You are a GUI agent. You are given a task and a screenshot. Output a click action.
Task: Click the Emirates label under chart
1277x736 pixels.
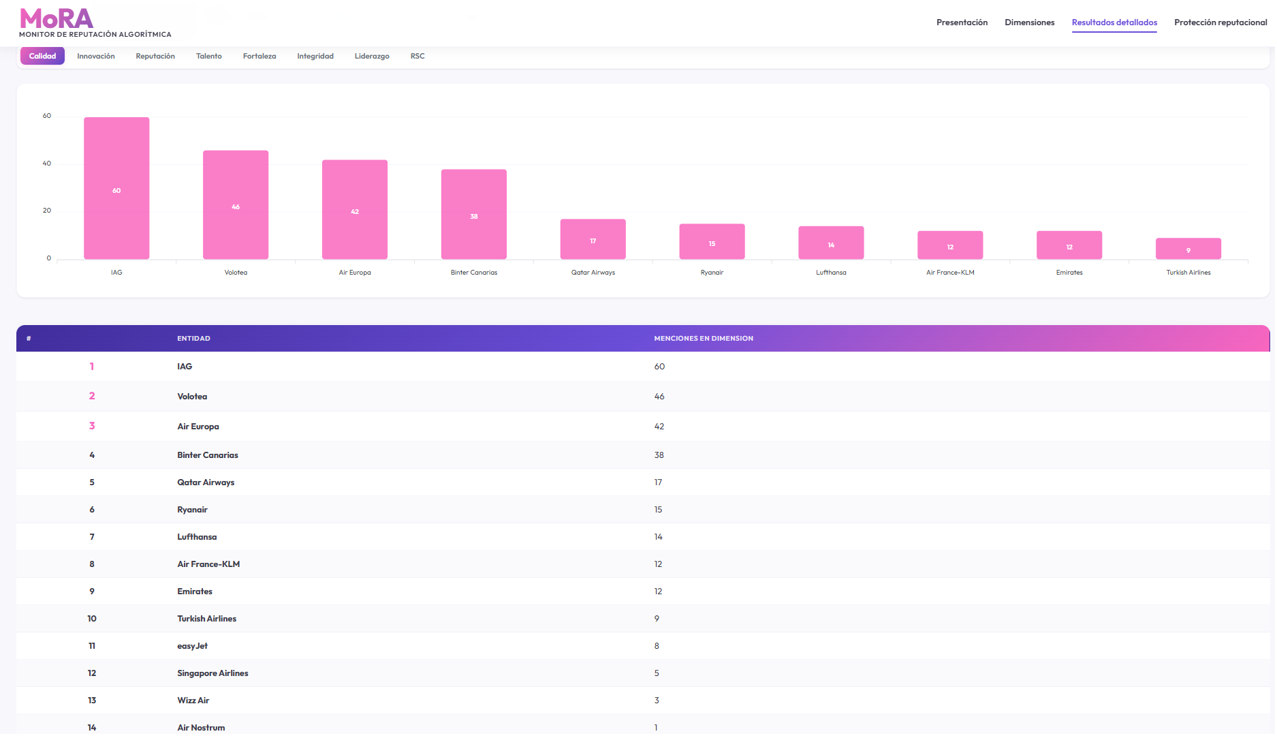tap(1069, 273)
